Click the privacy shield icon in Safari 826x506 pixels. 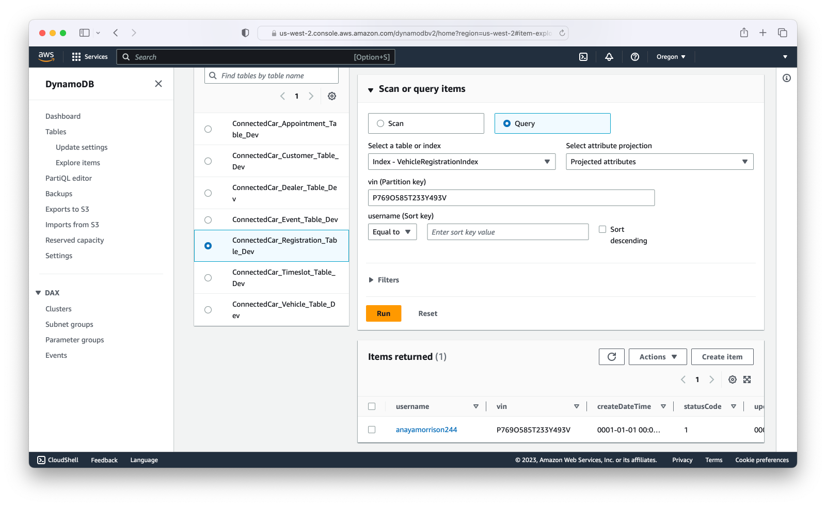coord(245,33)
